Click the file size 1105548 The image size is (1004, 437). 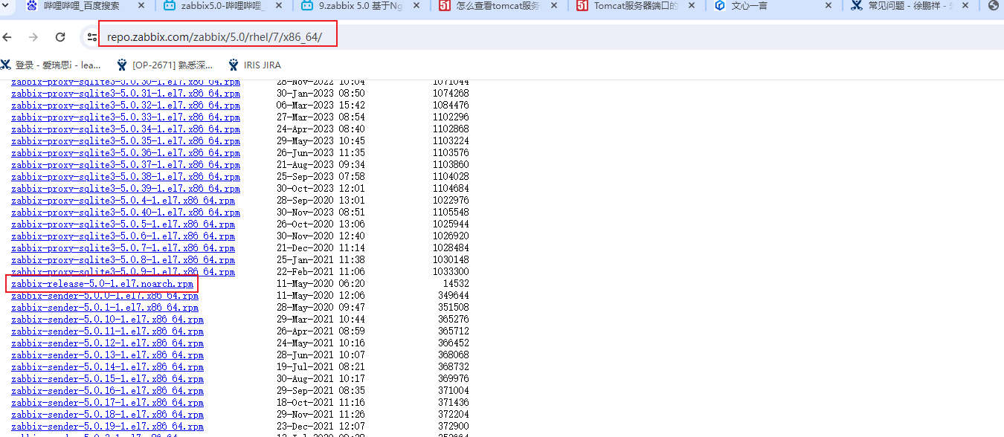coord(451,213)
